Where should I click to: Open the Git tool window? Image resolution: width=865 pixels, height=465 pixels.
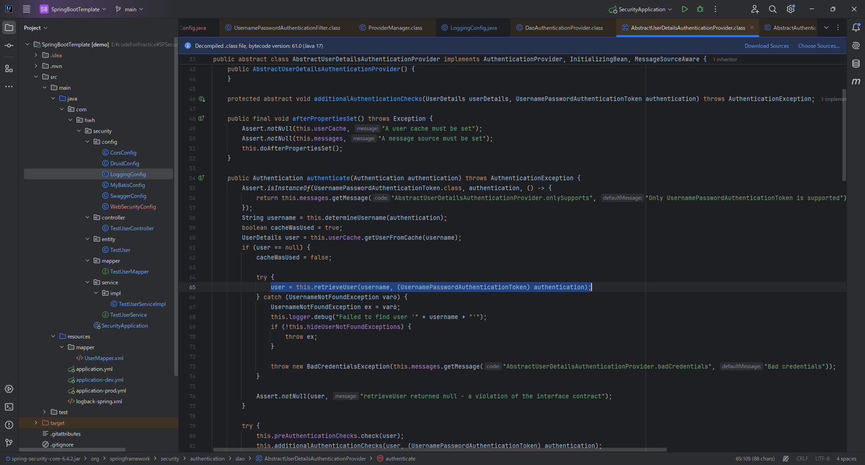[9, 442]
